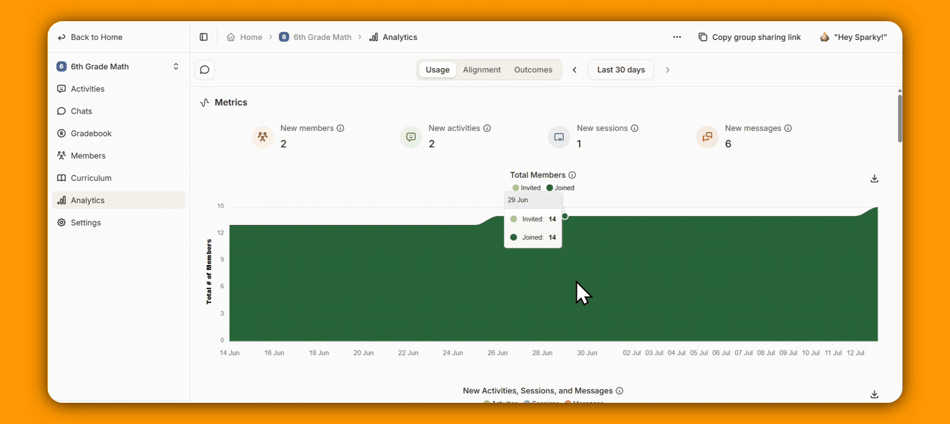The image size is (950, 424).
Task: Open the Last 30 days range picker
Action: coord(621,69)
